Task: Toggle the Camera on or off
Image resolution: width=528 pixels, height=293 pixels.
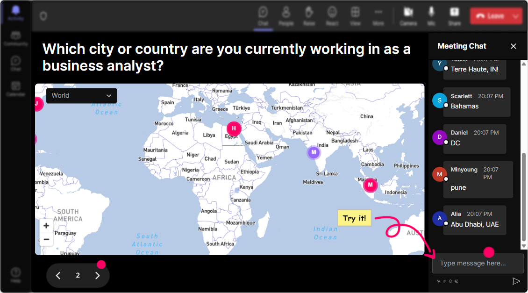Action: click(x=408, y=16)
